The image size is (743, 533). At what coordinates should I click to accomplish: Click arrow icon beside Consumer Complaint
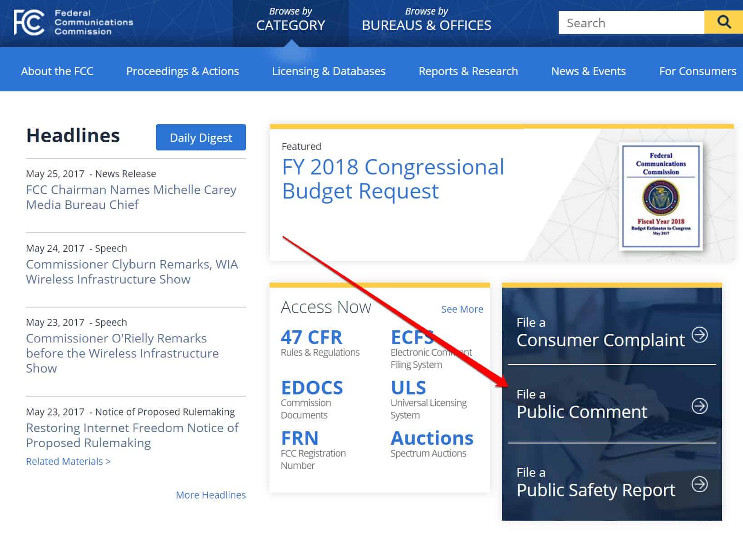coord(699,335)
